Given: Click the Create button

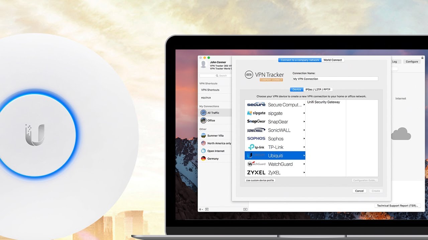Looking at the screenshot, I should 376,191.
